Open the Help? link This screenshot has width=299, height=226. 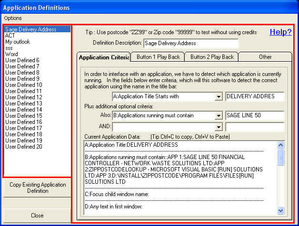(280, 32)
